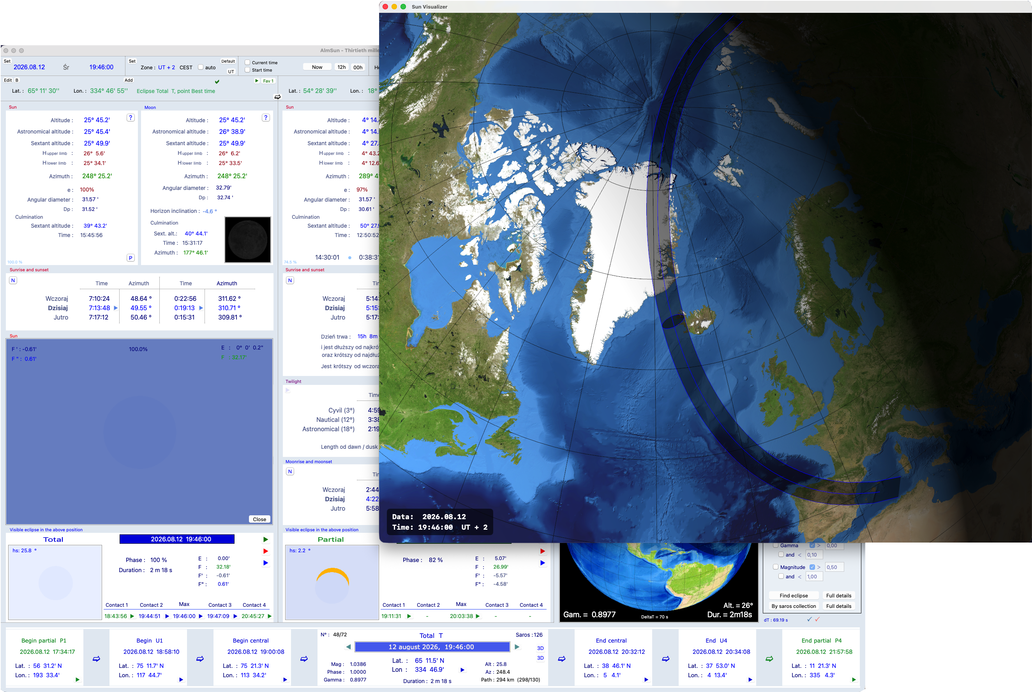1032x692 pixels.
Task: Click the blue play arrow in Total eclipse panel
Action: coord(266,563)
